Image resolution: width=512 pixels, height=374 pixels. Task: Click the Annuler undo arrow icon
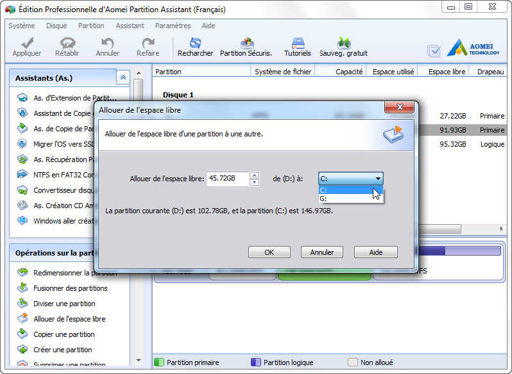pyautogui.click(x=107, y=43)
